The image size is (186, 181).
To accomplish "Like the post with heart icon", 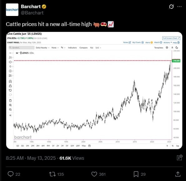I will (94, 174).
